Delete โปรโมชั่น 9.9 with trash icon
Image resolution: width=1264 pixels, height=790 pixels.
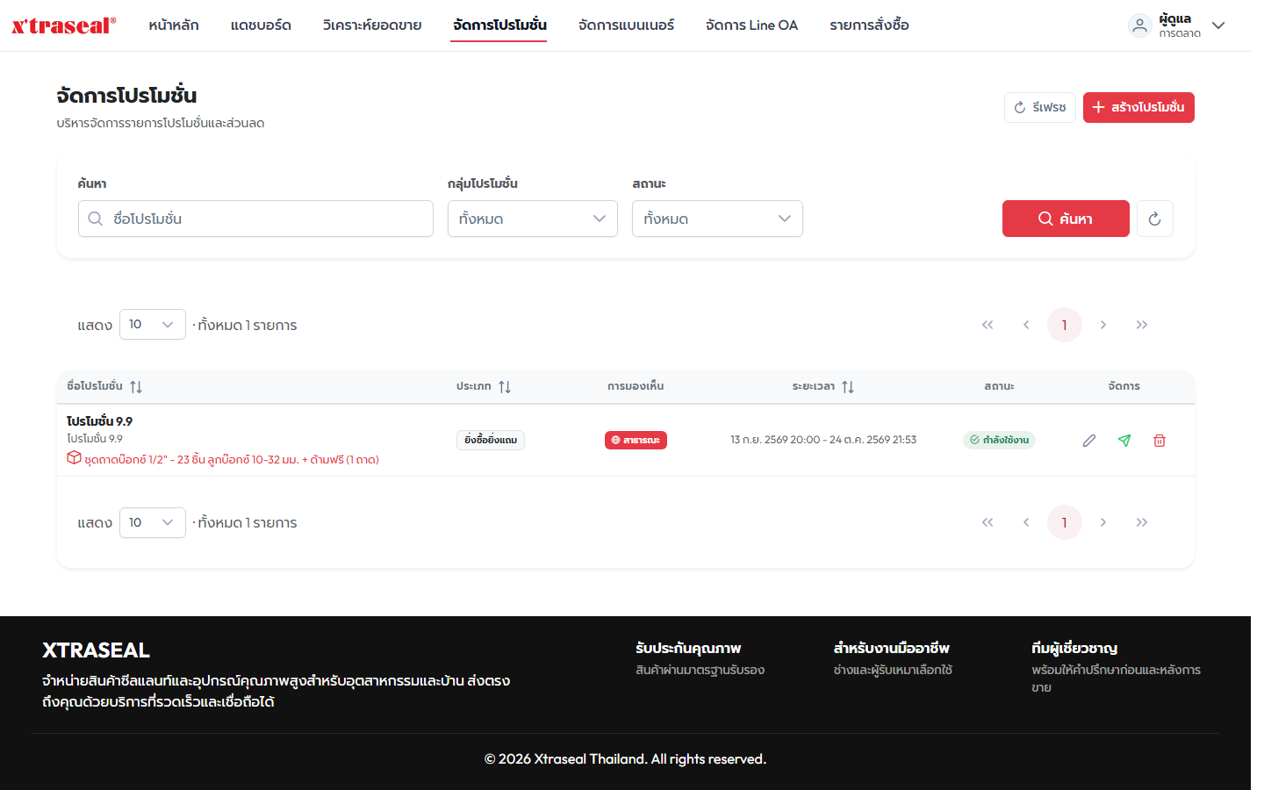1160,441
